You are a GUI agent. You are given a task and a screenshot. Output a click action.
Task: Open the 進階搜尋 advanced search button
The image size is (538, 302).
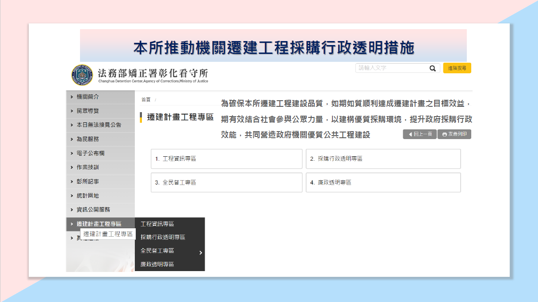pos(457,68)
